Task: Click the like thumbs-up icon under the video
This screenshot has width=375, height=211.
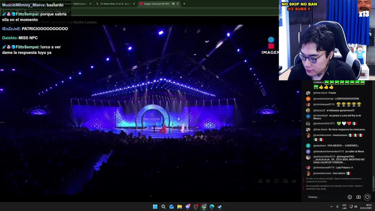Action: click(260, 181)
